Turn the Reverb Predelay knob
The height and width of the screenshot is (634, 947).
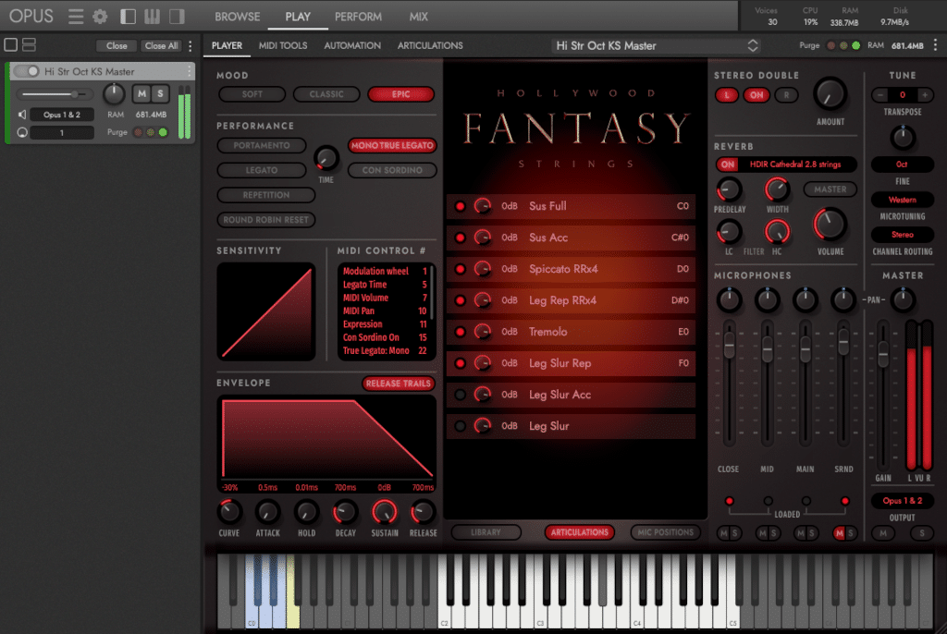click(x=729, y=189)
